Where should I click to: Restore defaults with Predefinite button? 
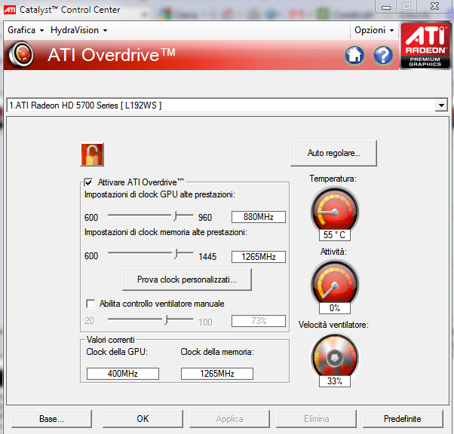[403, 419]
